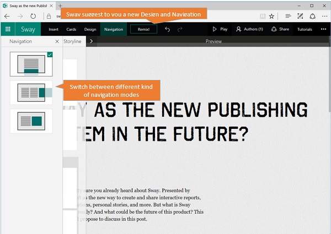Viewport: 331px width, 234px height.
Task: Go forward in the browser
Action: tap(20, 16)
